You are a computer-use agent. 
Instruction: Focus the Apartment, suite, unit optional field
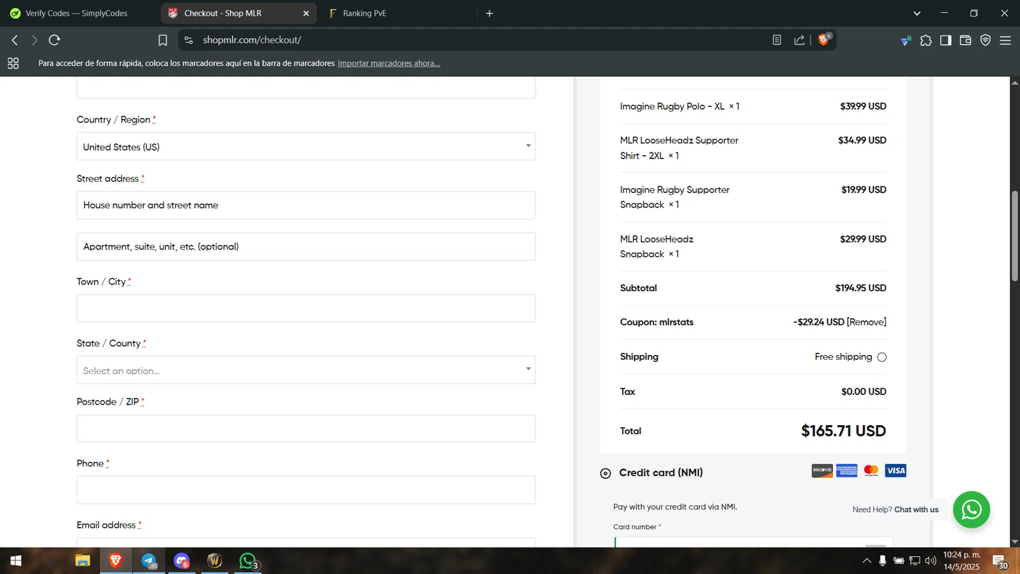[306, 247]
